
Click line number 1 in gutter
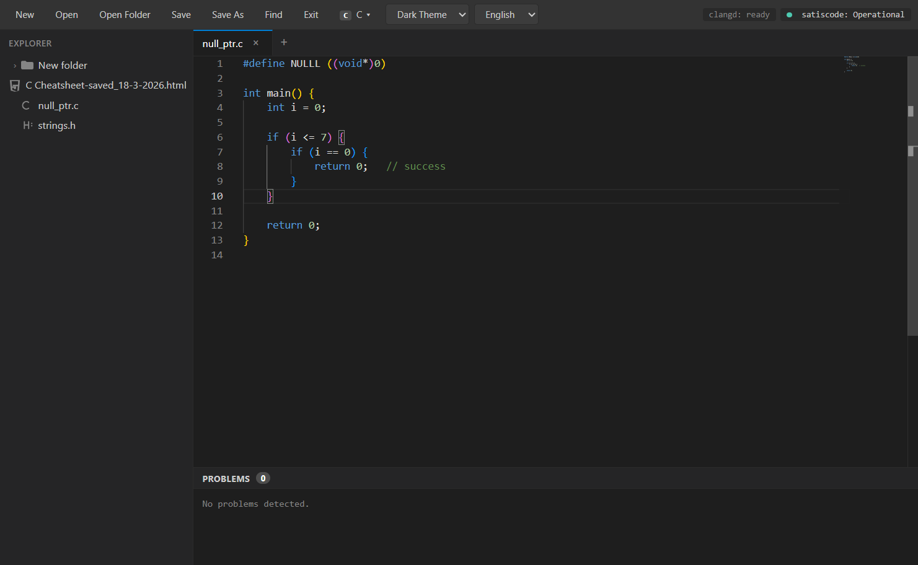tap(219, 63)
